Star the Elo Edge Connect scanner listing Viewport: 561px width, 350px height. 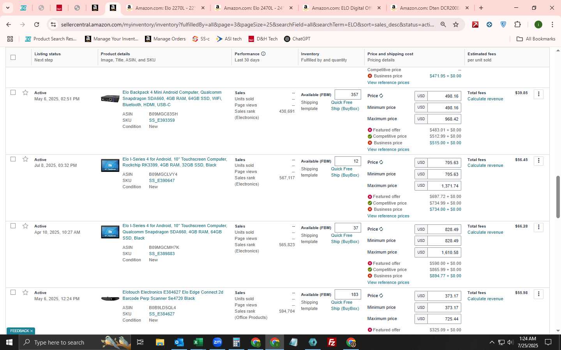point(25,292)
